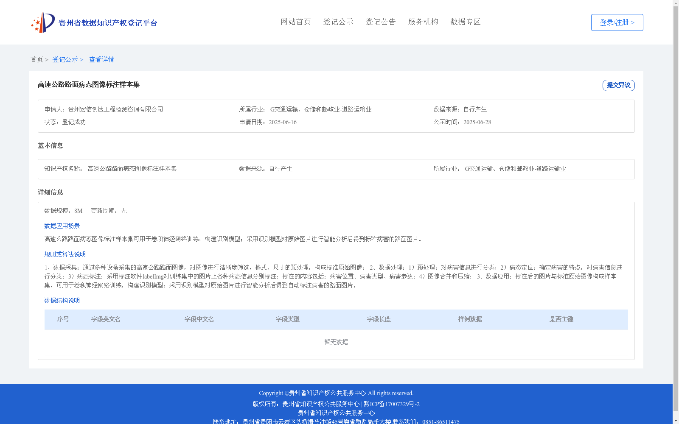Click the 提交异议 button
The height and width of the screenshot is (424, 679).
coord(618,85)
